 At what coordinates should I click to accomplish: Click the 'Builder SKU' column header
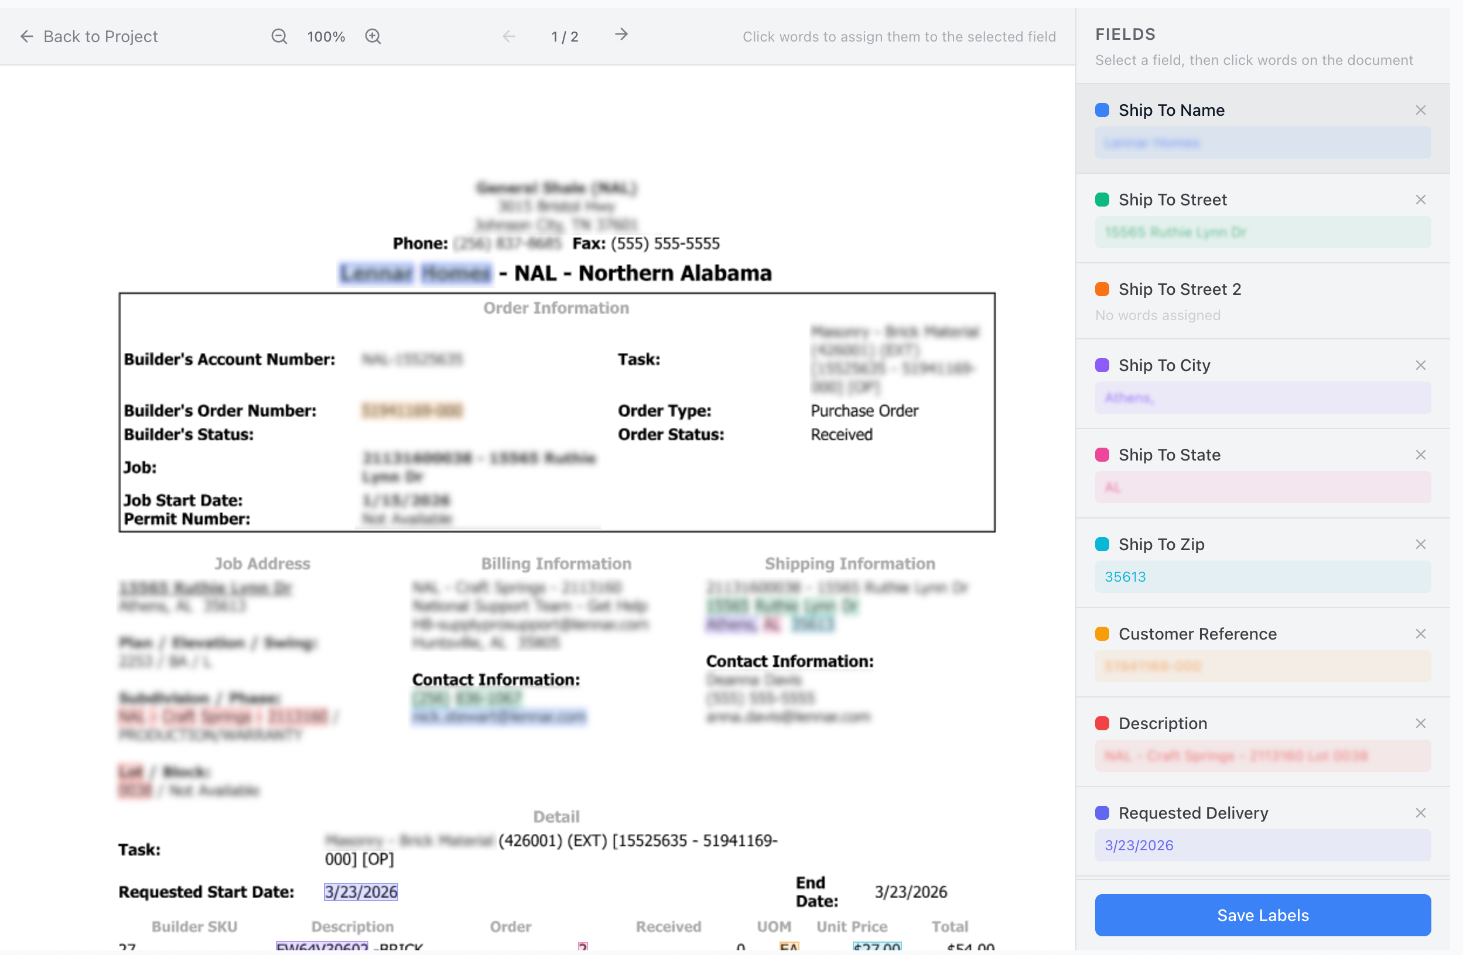coord(194,927)
